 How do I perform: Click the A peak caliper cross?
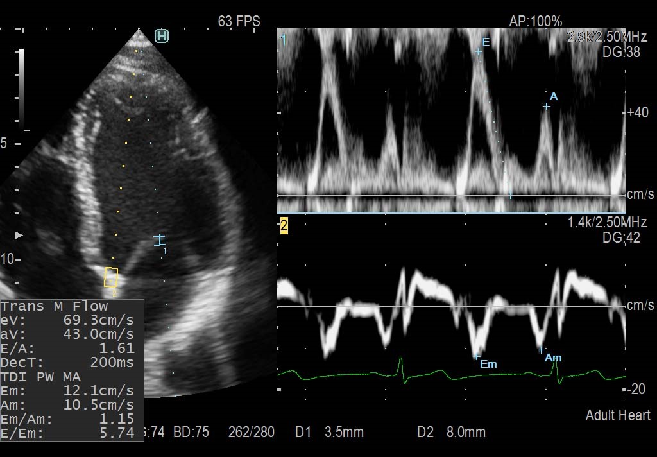pos(546,107)
